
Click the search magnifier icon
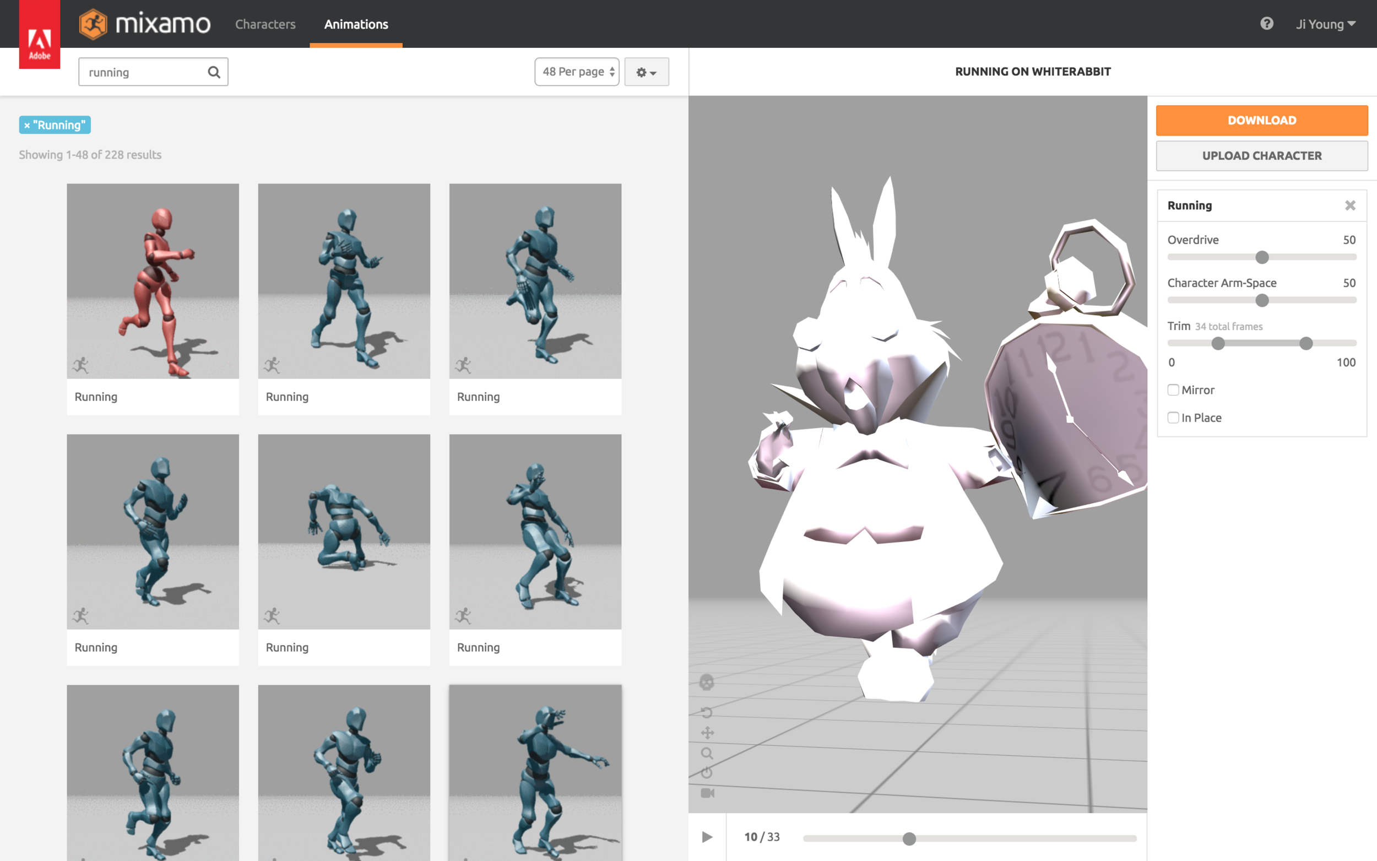pyautogui.click(x=214, y=72)
